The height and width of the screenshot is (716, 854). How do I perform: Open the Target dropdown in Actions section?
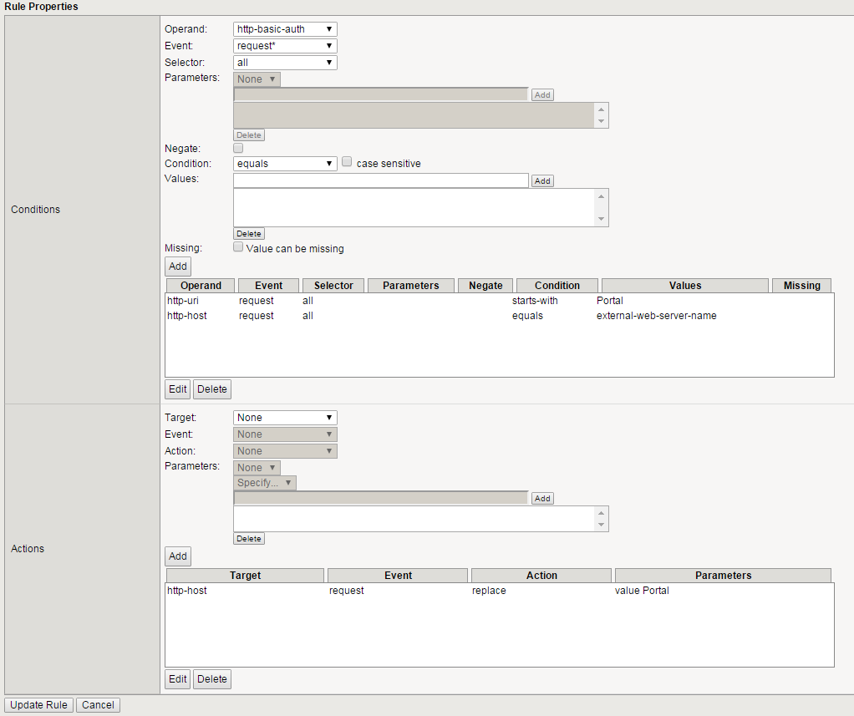[x=284, y=417]
